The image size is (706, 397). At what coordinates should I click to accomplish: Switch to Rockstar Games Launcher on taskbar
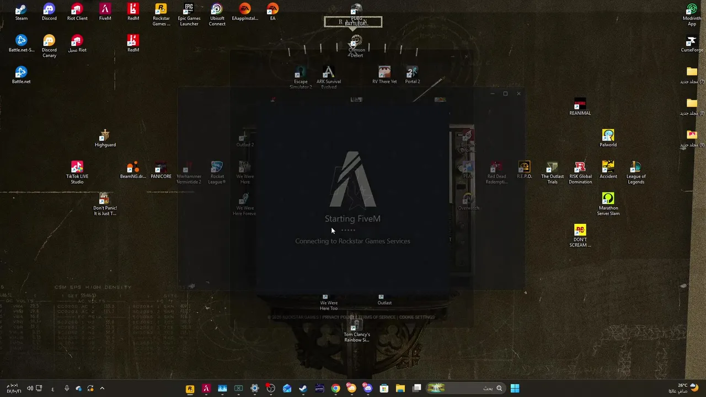190,388
